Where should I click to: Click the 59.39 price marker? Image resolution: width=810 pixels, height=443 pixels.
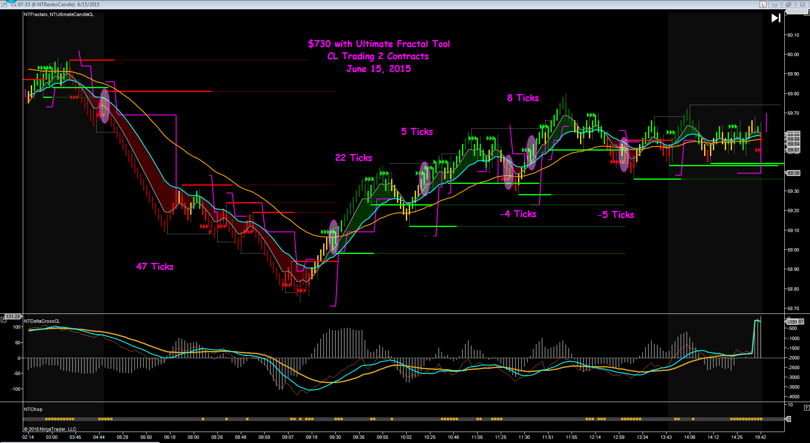click(x=793, y=173)
